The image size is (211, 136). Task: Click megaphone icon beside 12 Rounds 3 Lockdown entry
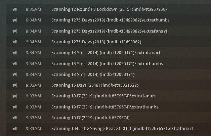(x=14, y=9)
